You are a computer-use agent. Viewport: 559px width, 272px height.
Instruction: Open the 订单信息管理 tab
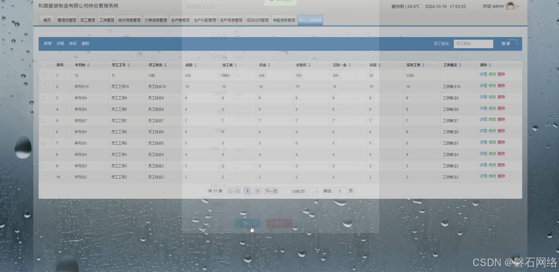click(x=156, y=20)
